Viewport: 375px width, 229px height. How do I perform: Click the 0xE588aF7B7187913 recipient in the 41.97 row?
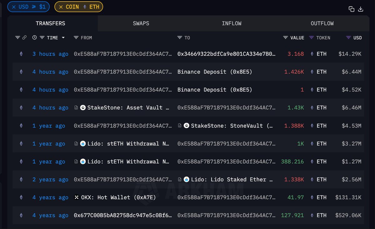point(227,197)
